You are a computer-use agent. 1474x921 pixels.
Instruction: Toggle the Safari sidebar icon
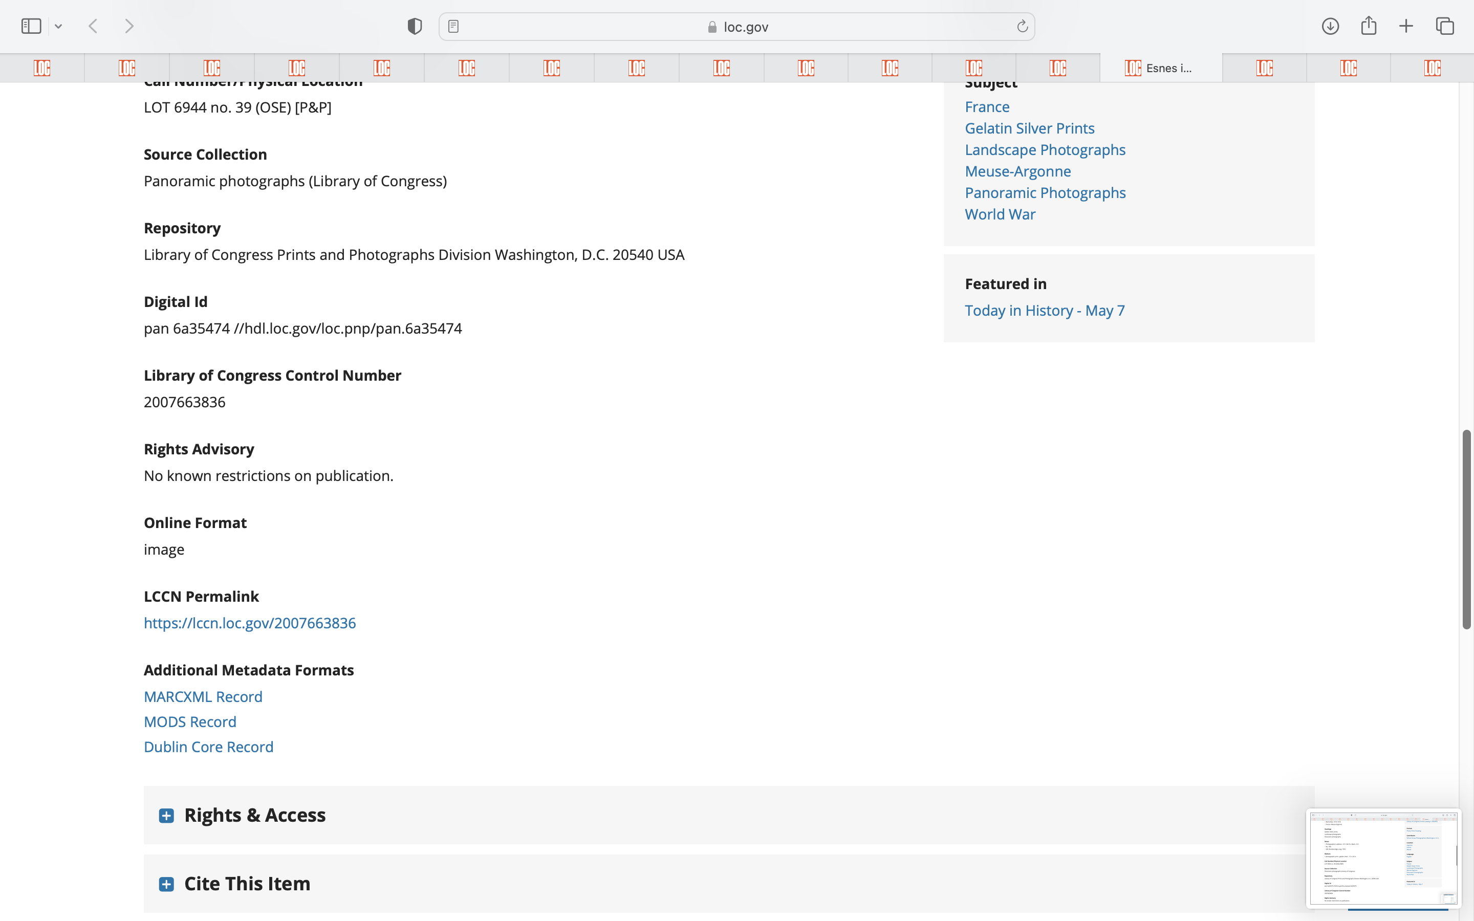pos(31,26)
